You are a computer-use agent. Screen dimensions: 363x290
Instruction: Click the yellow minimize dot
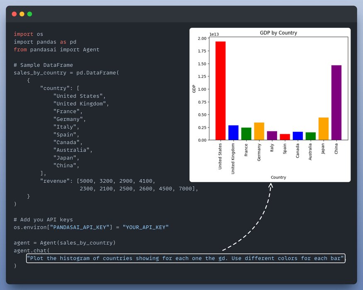coord(22,14)
